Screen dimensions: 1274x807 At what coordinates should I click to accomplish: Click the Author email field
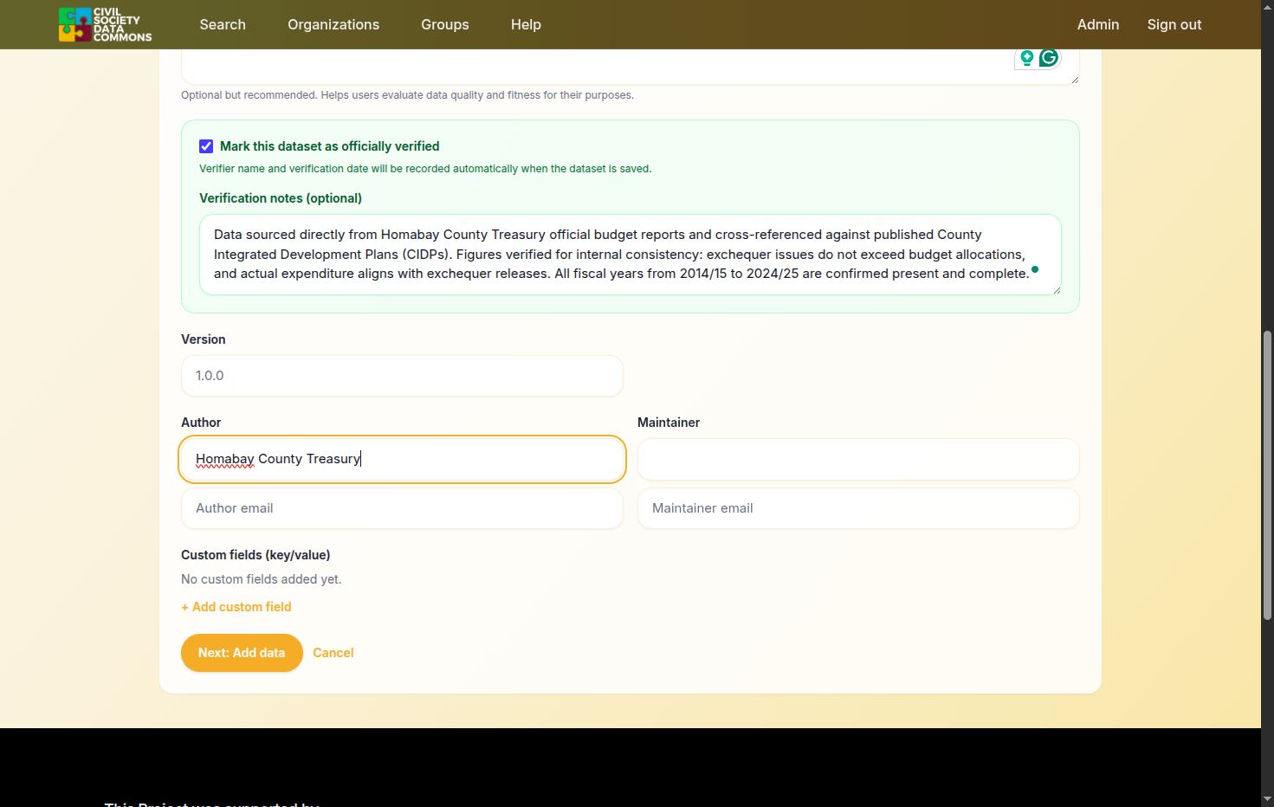click(x=402, y=508)
